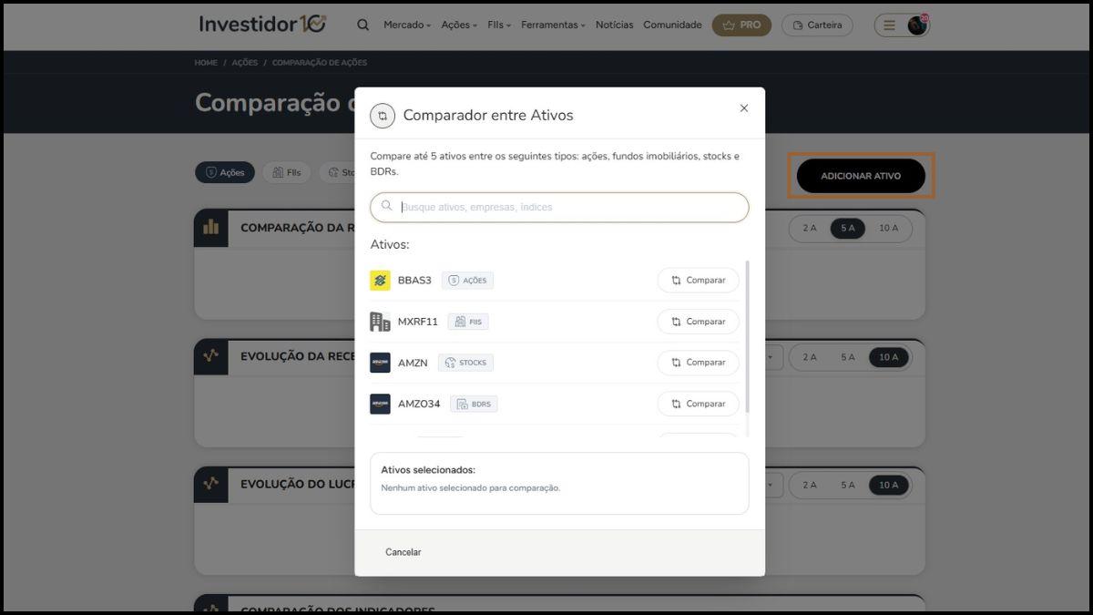
Task: Click the search magnifier icon in navbar
Action: pyautogui.click(x=363, y=25)
